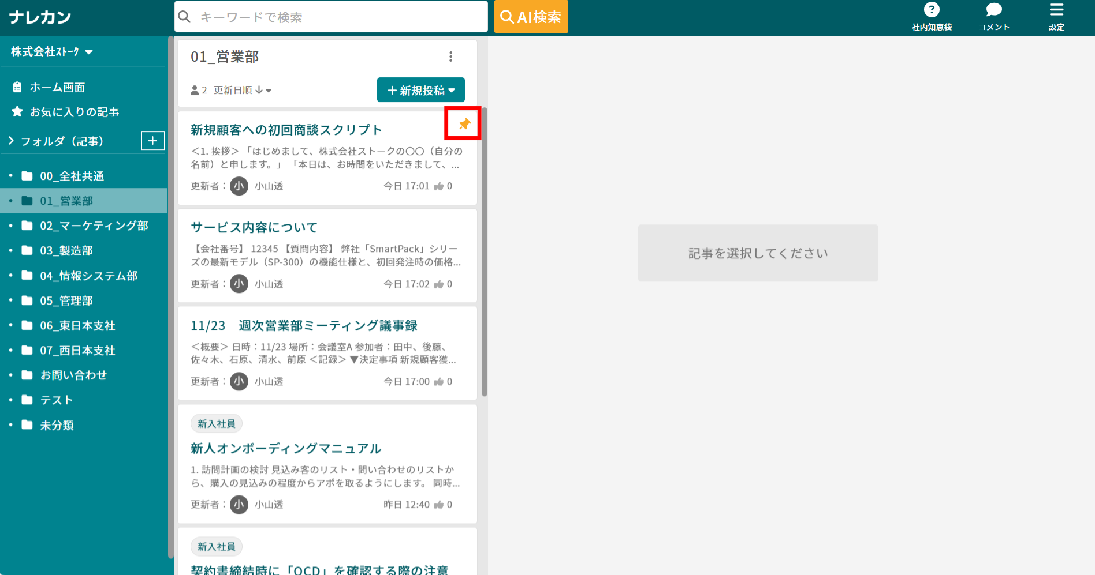
Task: Like the 新人オンボーディングマニュアル article
Action: coord(440,504)
